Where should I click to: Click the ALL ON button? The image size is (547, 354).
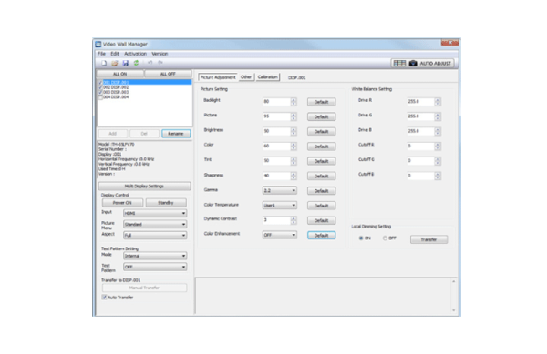pos(120,74)
